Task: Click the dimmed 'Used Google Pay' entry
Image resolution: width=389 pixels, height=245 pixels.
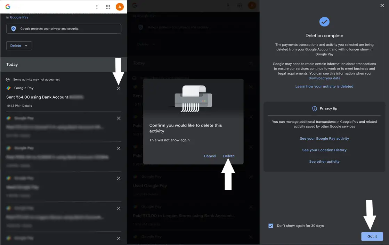Action: pyautogui.click(x=150, y=186)
